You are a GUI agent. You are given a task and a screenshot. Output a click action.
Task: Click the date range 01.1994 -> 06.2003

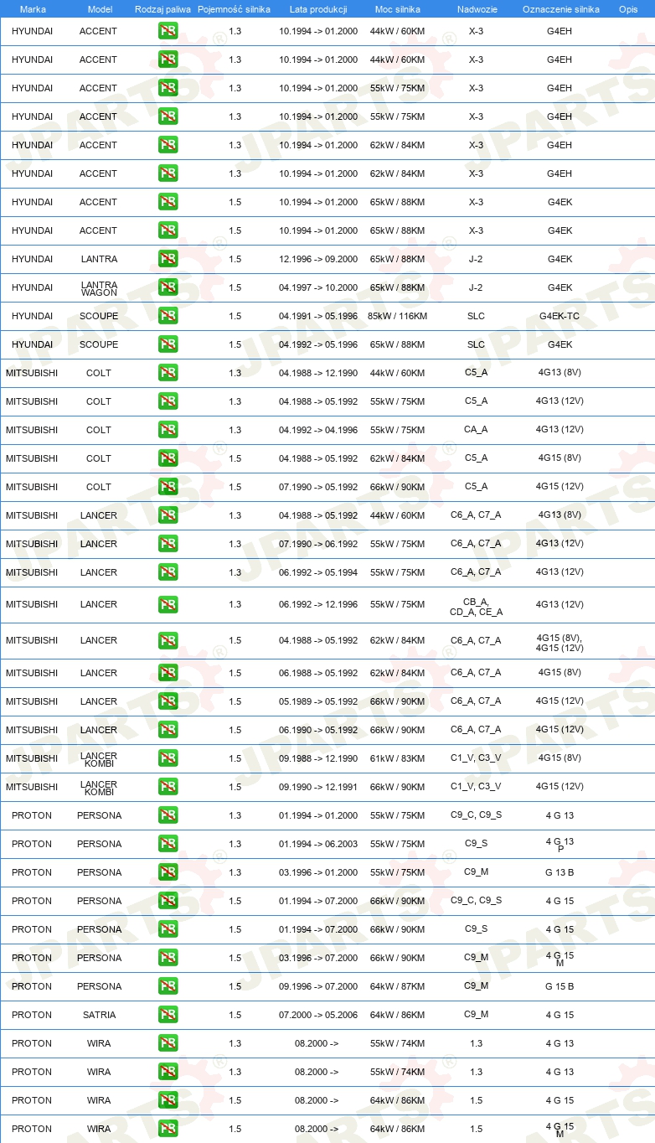[x=318, y=844]
